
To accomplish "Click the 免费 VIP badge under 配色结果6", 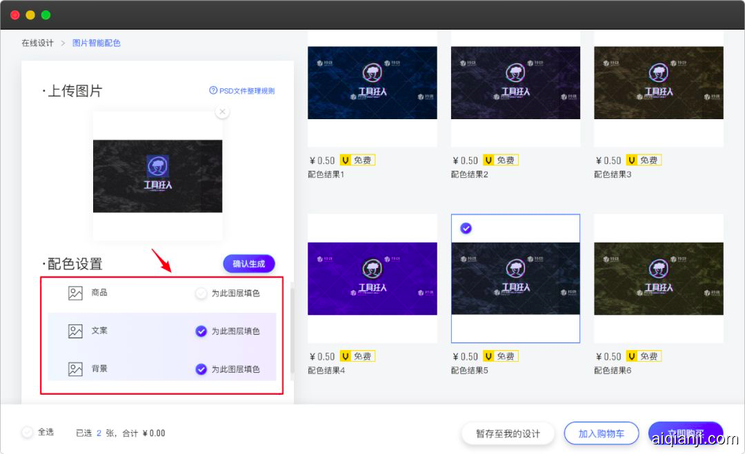I will [643, 357].
